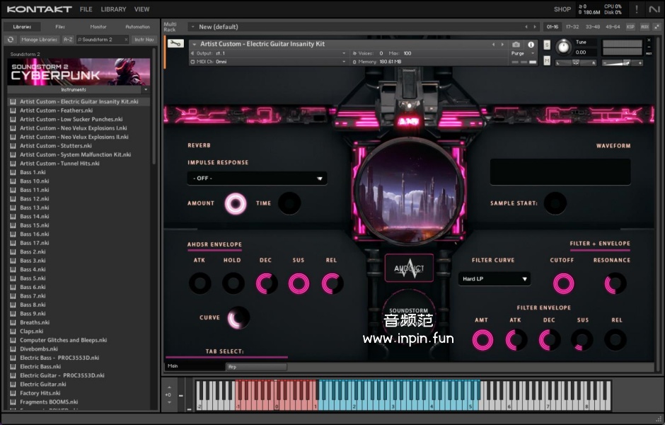Toggle A-Z library sorting

click(x=68, y=40)
